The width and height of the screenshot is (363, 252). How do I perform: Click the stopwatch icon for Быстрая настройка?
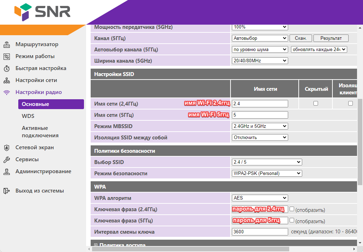7,69
